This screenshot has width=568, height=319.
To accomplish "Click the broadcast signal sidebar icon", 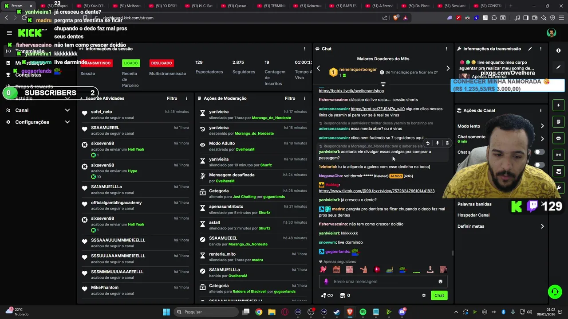I will click(x=559, y=155).
